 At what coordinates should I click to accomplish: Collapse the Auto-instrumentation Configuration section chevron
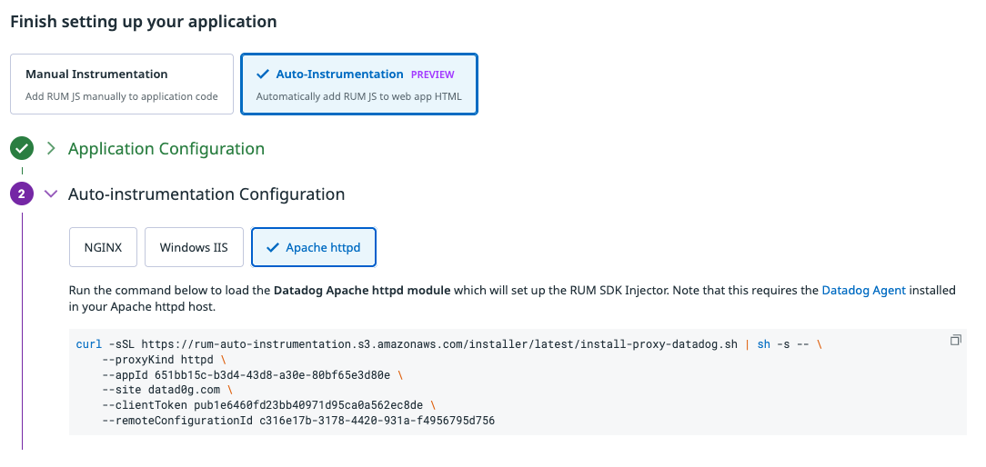pos(52,194)
